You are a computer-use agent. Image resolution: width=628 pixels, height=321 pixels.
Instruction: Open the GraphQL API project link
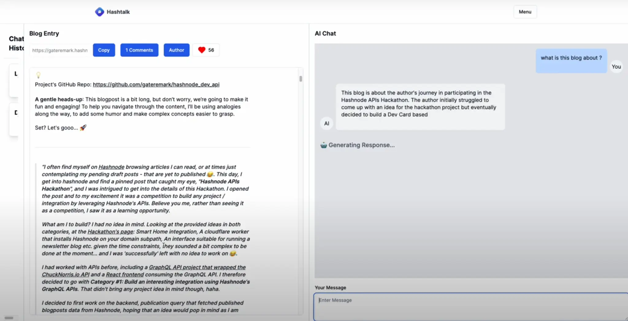[197, 267]
